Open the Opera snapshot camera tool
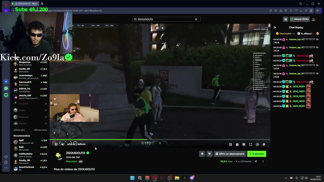This screenshot has width=324, height=182. [x=281, y=11]
